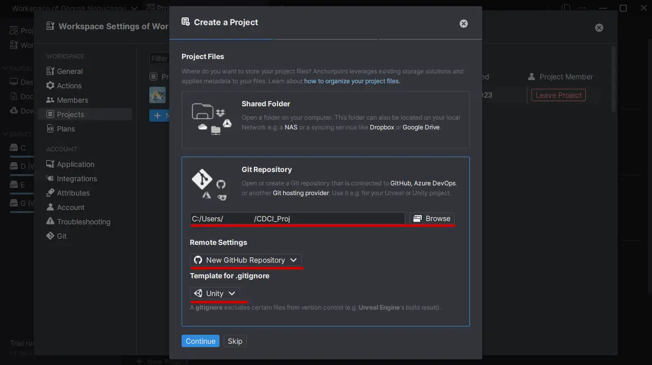This screenshot has height=365, width=652.
Task: Click Browse to pick a repository folder
Action: pyautogui.click(x=431, y=218)
